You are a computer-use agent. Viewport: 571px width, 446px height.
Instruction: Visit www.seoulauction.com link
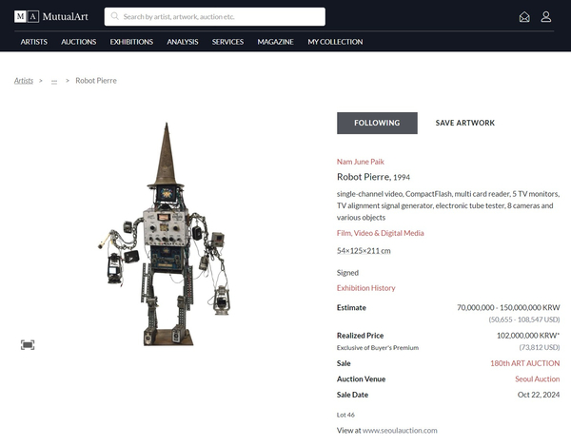pos(400,431)
